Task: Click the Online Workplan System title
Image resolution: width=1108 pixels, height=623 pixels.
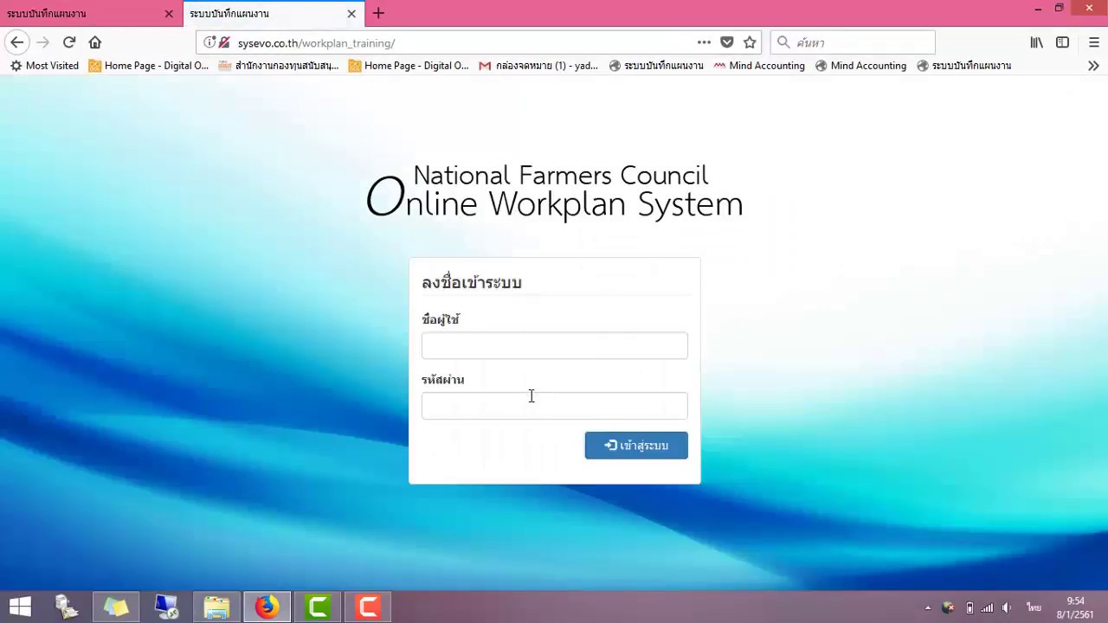Action: click(555, 191)
